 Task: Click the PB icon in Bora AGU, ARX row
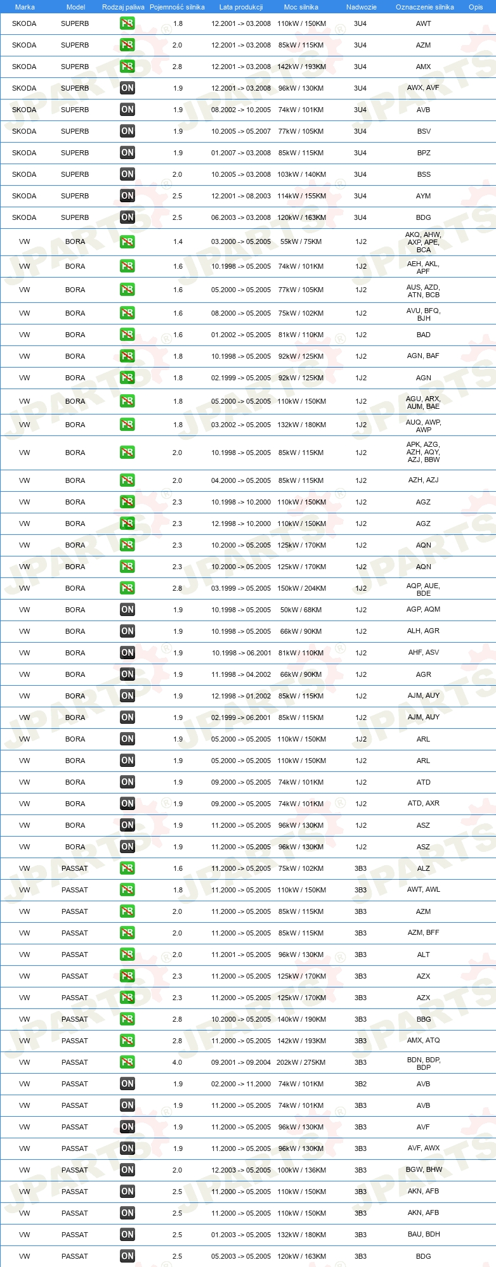[x=127, y=401]
